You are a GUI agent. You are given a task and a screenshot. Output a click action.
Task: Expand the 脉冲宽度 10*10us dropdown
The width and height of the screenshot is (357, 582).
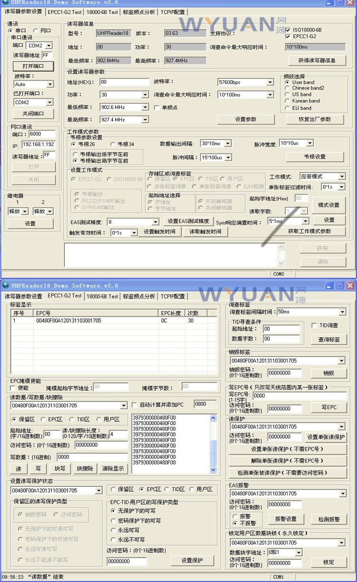(310, 143)
